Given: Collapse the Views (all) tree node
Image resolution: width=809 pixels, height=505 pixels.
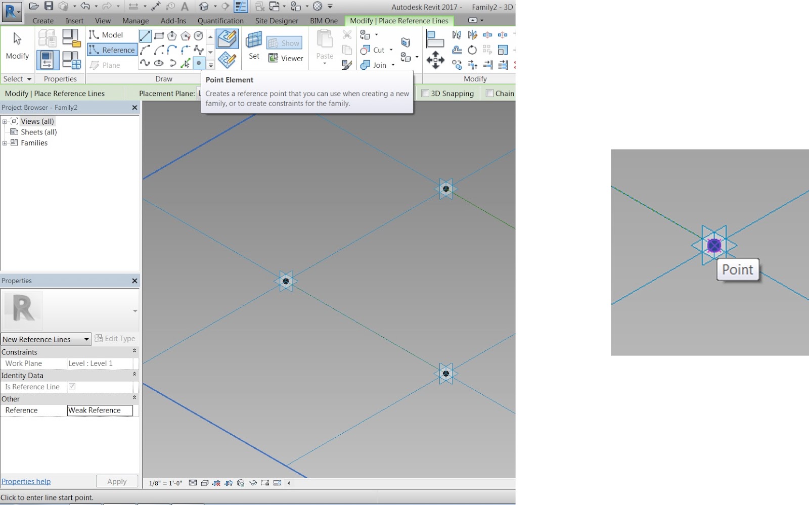Looking at the screenshot, I should [5, 121].
